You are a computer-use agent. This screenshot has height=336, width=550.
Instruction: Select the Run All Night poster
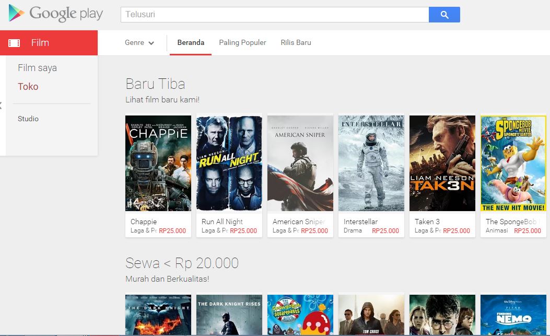(229, 163)
